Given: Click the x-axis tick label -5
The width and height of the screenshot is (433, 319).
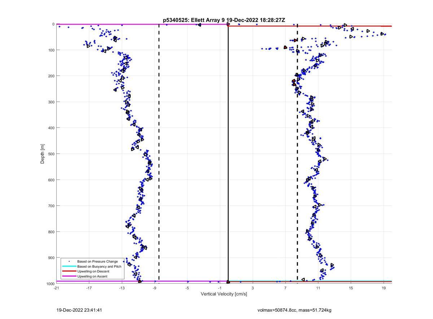Looking at the screenshot, I should (187, 288).
